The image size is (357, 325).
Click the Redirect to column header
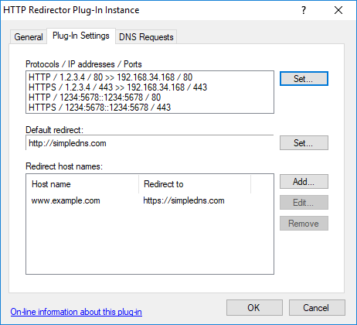tap(195, 184)
